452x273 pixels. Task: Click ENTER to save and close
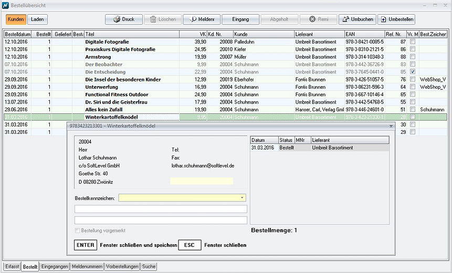coord(85,245)
